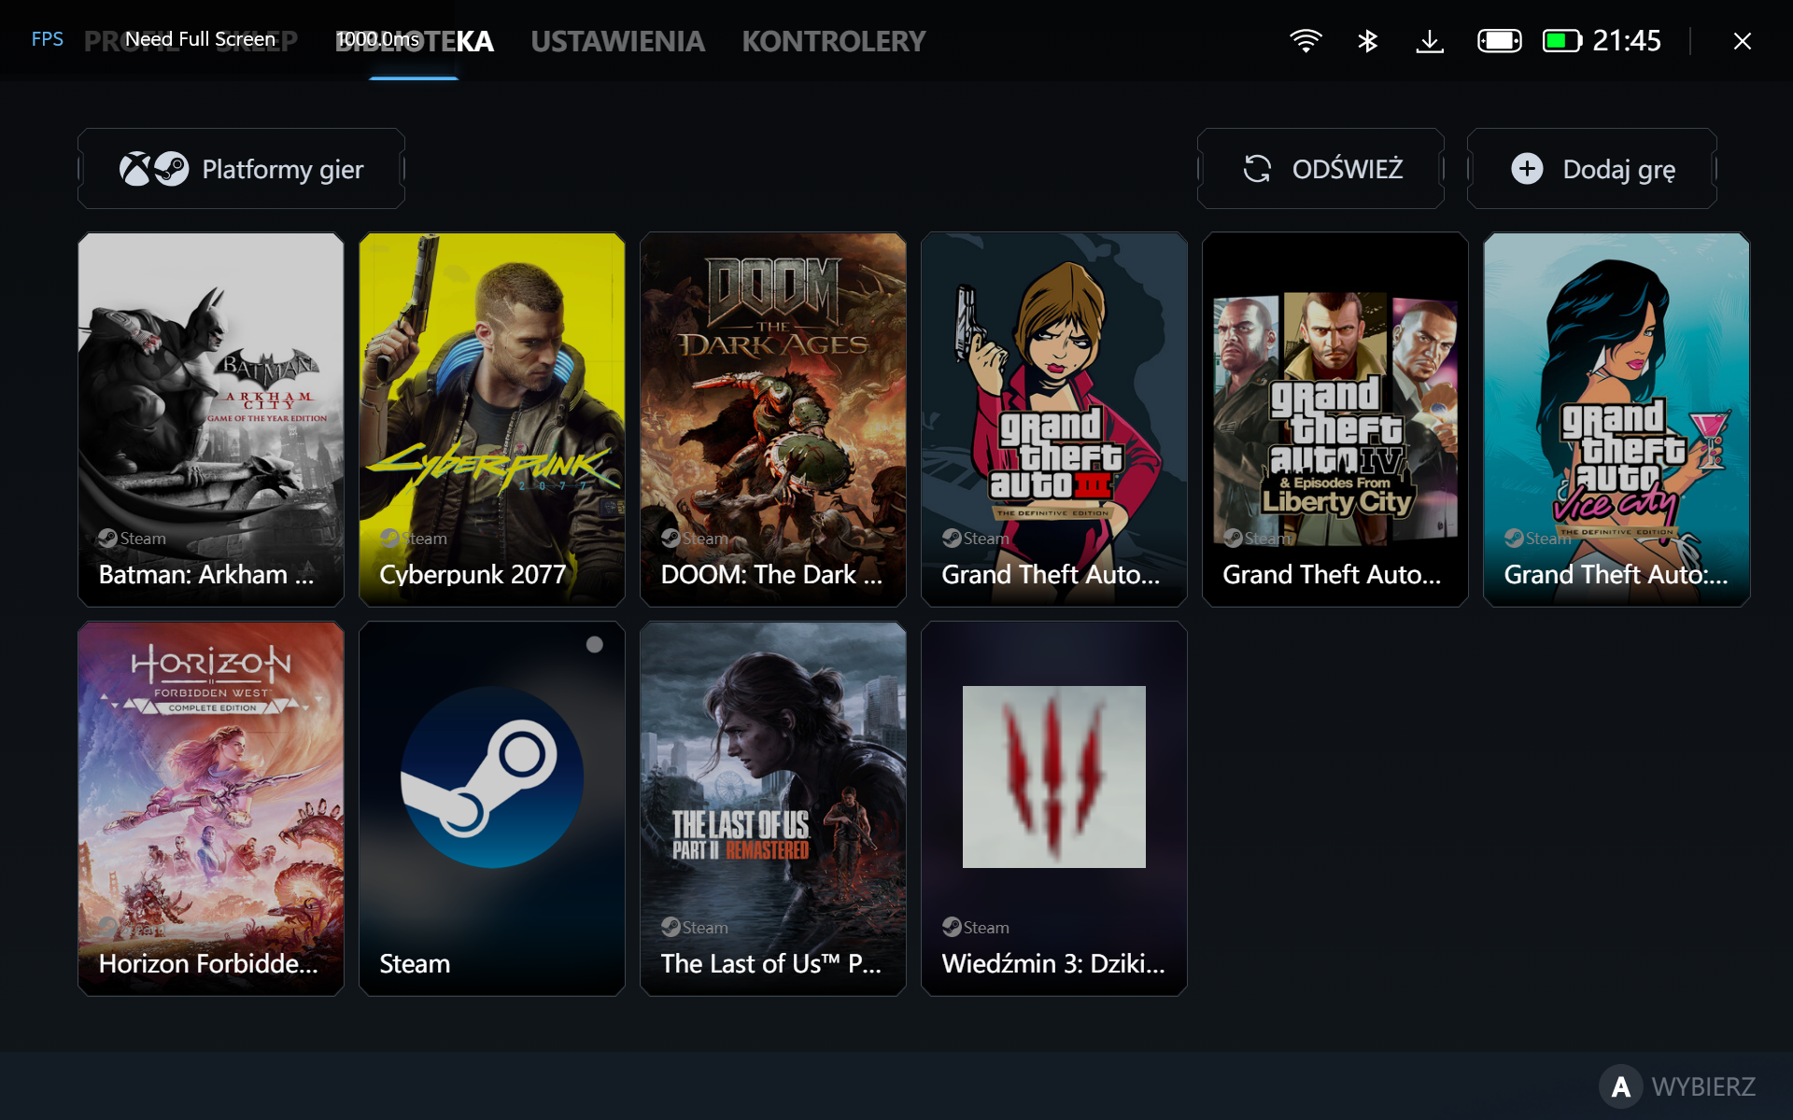Image resolution: width=1793 pixels, height=1120 pixels.
Task: Open downloads via the download arrow icon
Action: tap(1430, 41)
